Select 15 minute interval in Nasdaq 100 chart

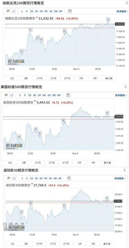(x=31, y=11)
